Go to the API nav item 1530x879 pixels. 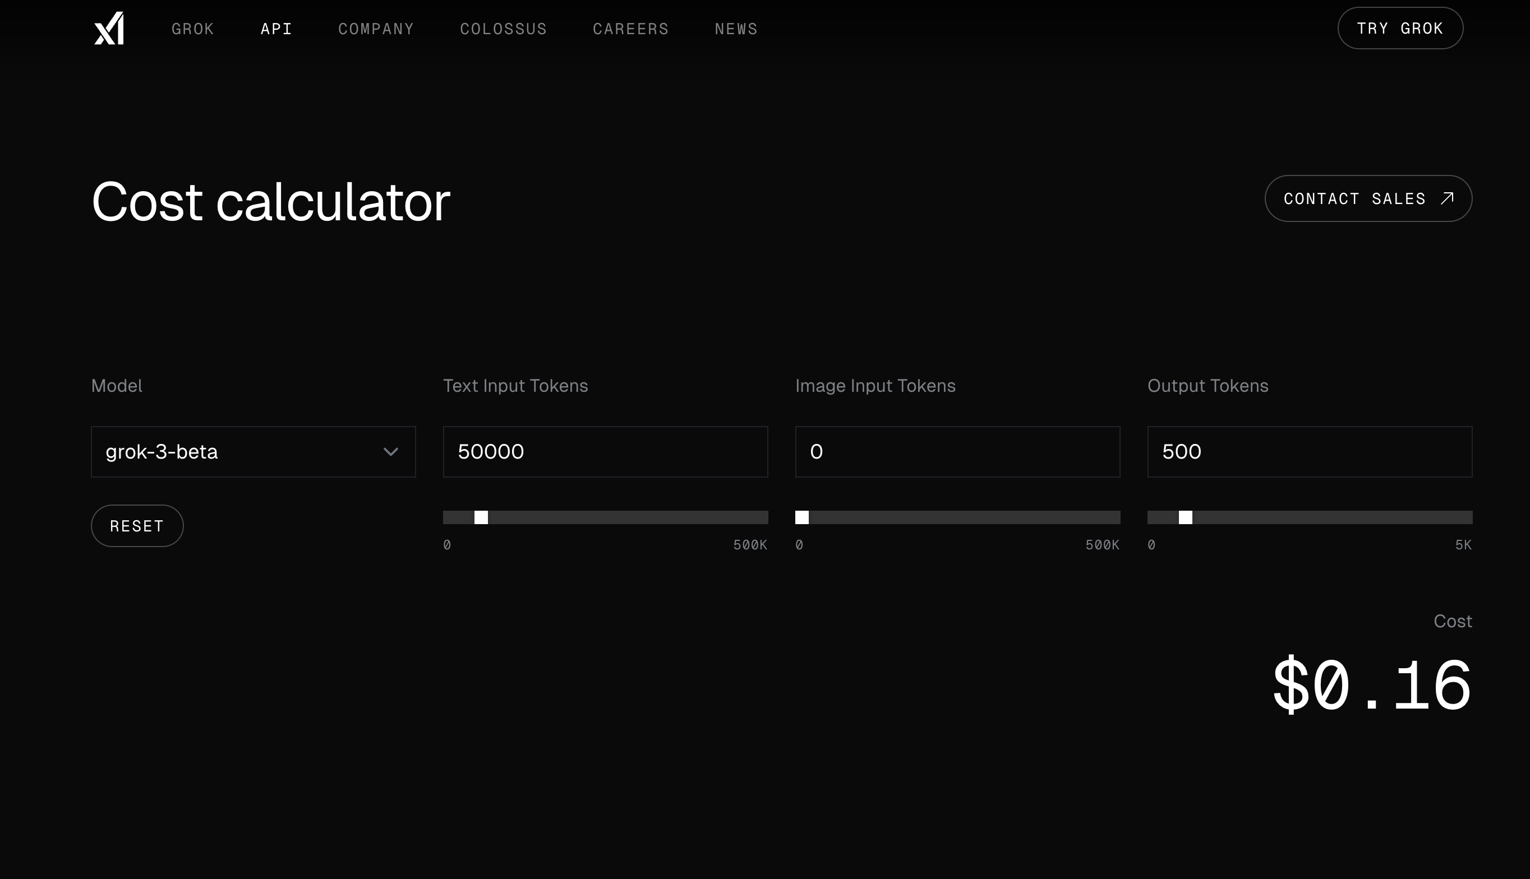tap(276, 29)
